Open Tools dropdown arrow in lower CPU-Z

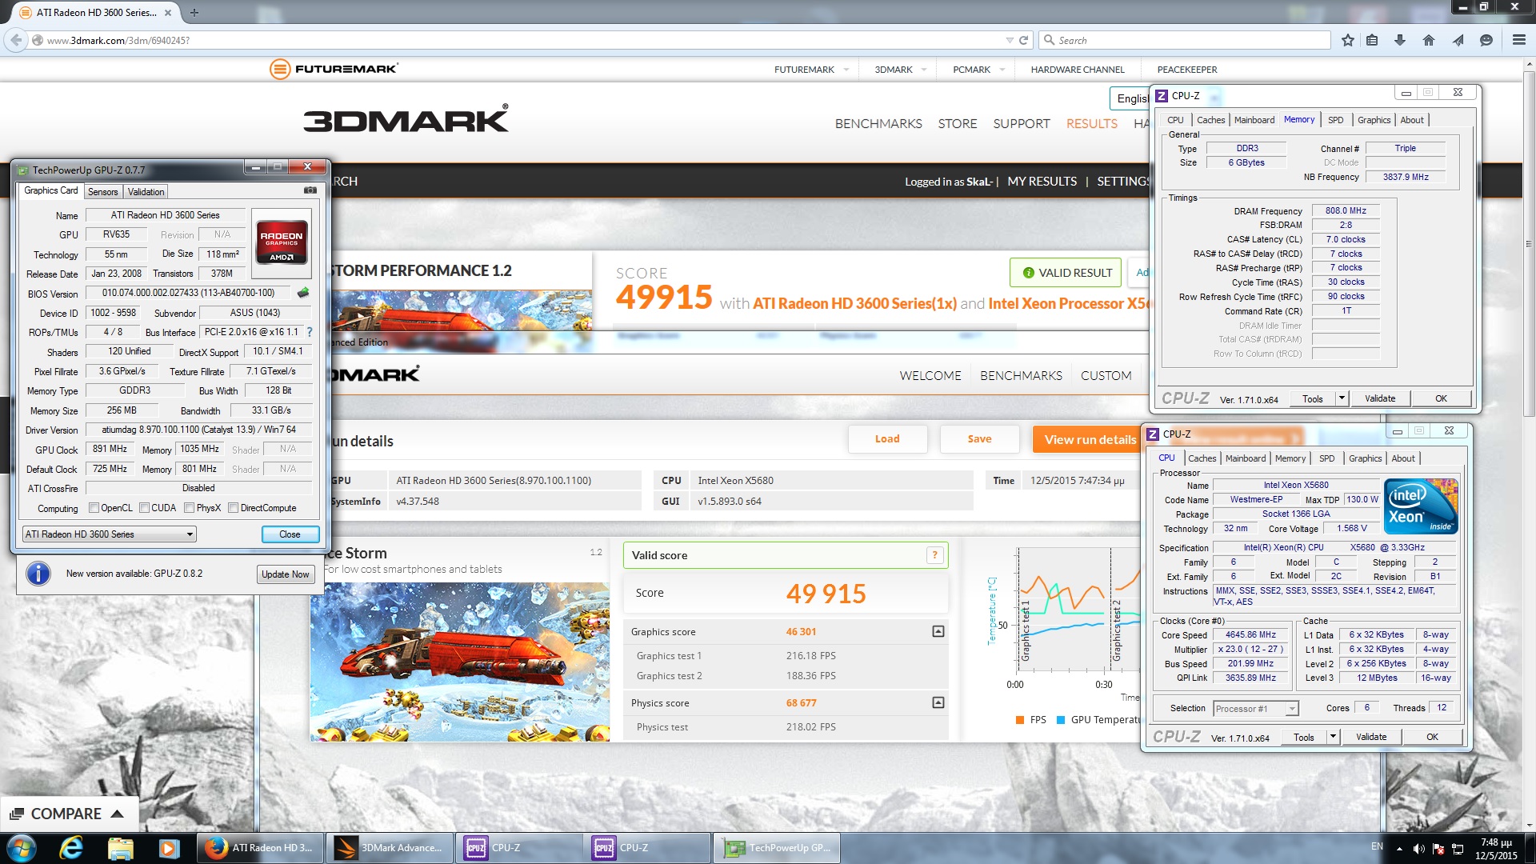tap(1333, 737)
